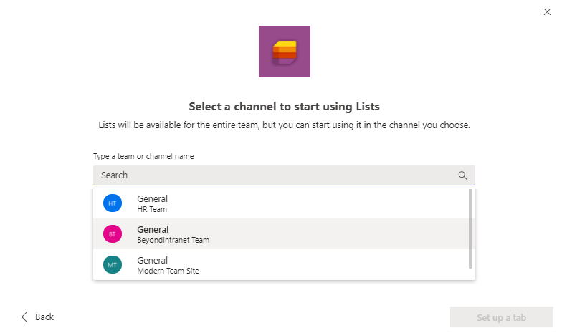Pick General channel of Modern Team Site

coord(153,260)
